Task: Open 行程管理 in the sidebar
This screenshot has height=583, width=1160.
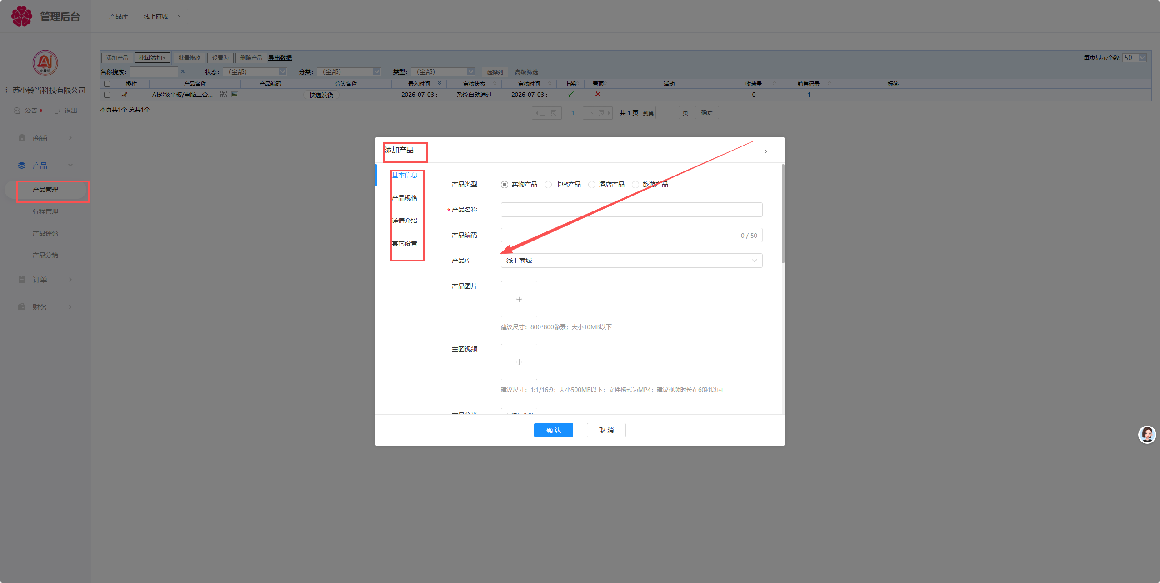Action: click(45, 211)
